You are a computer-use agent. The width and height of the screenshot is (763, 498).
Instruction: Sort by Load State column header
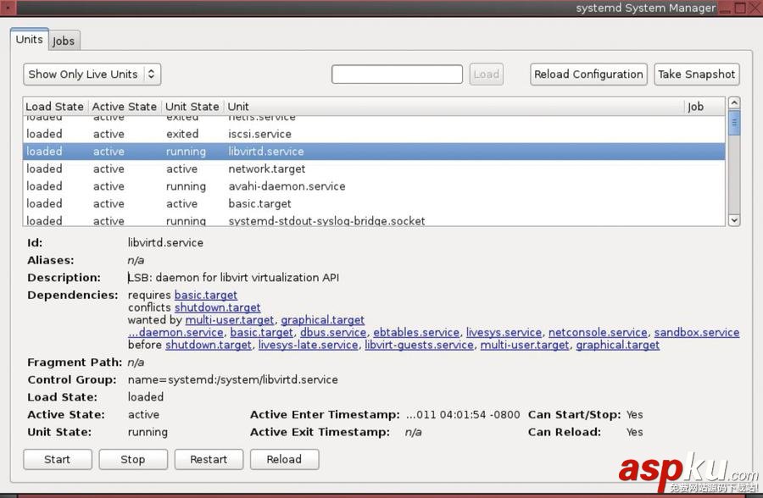[x=54, y=107]
